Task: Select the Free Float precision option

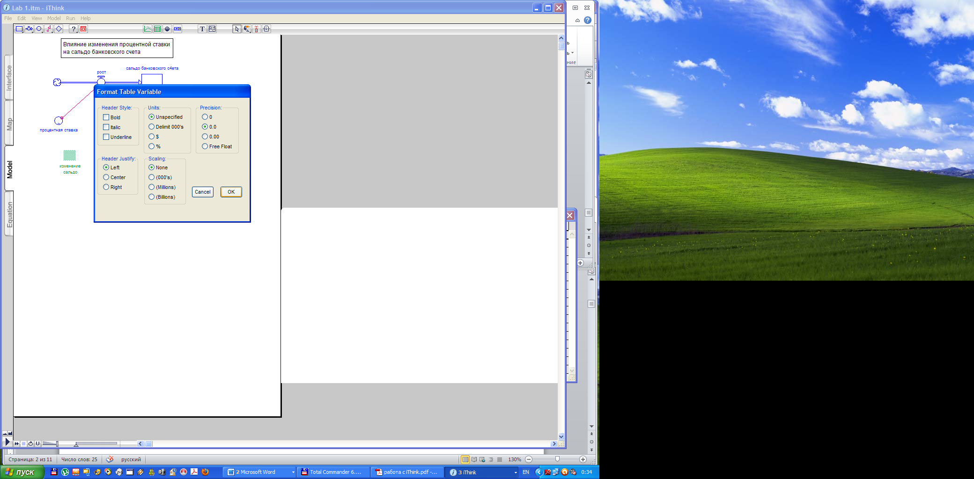Action: click(x=205, y=146)
